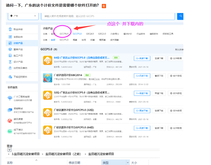
Task: Click the 默认排序 sort option
Action: [x=179, y=49]
